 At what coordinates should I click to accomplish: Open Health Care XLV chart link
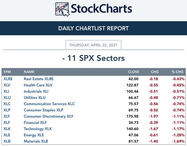pyautogui.click(x=38, y=85)
